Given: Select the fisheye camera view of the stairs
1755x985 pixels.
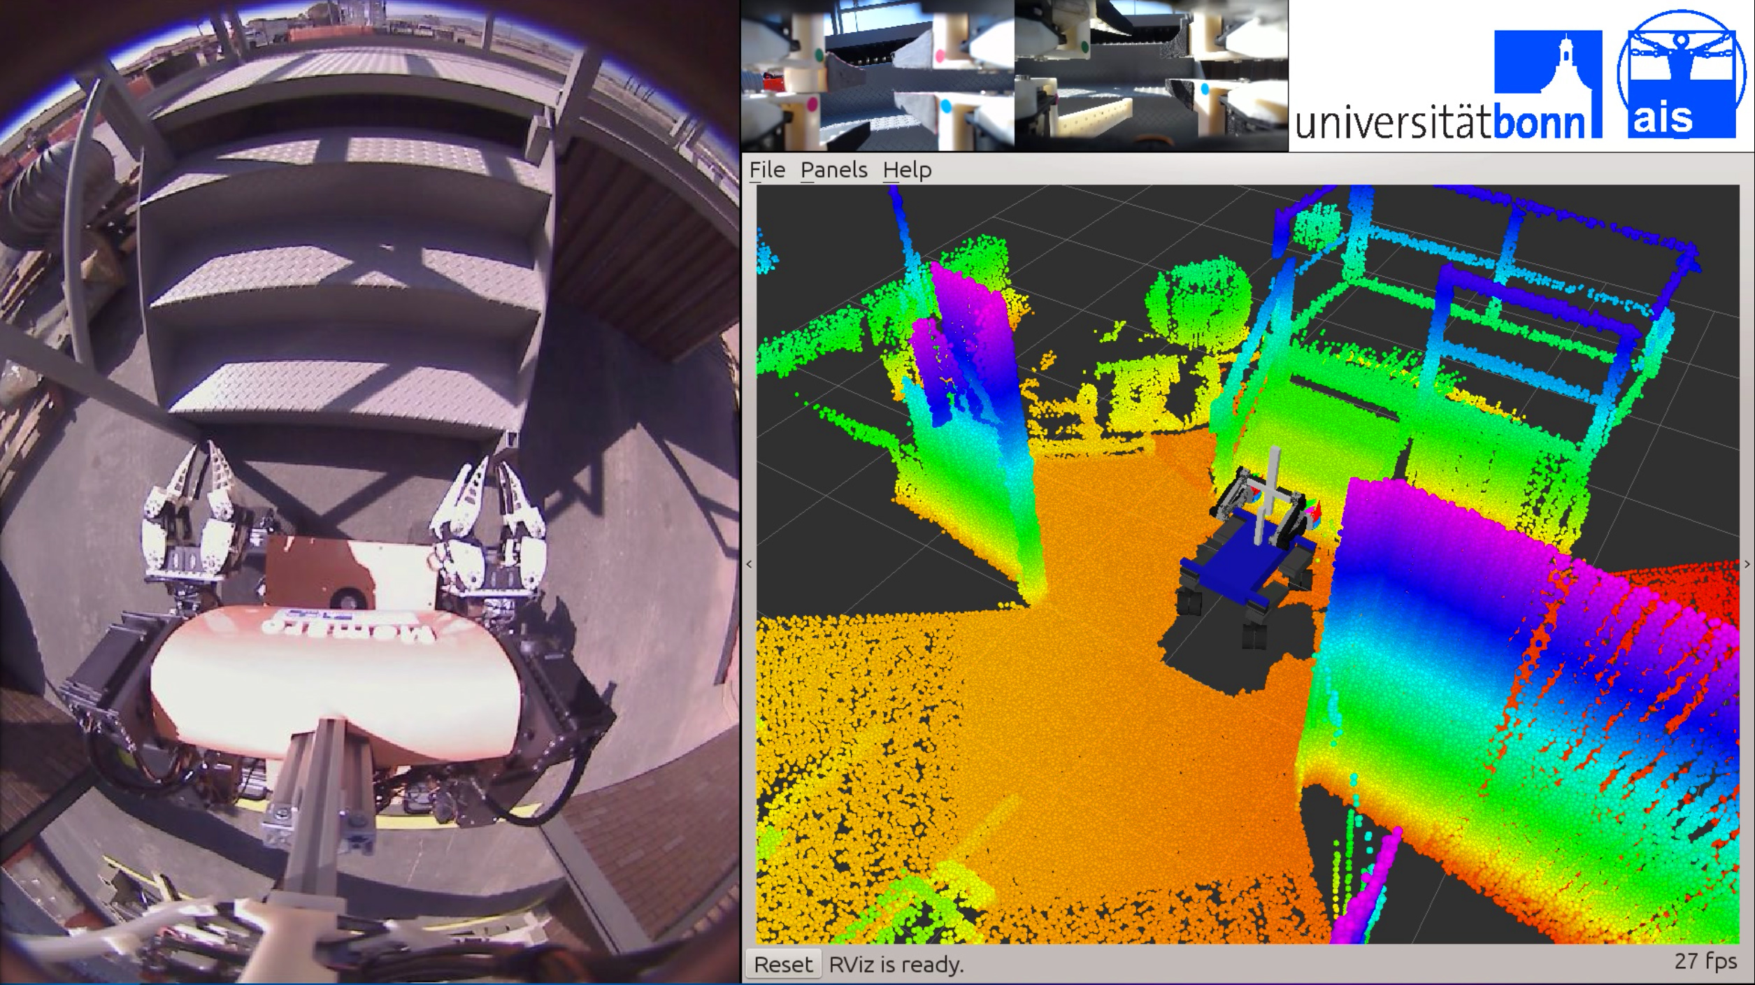Looking at the screenshot, I should click(x=370, y=492).
